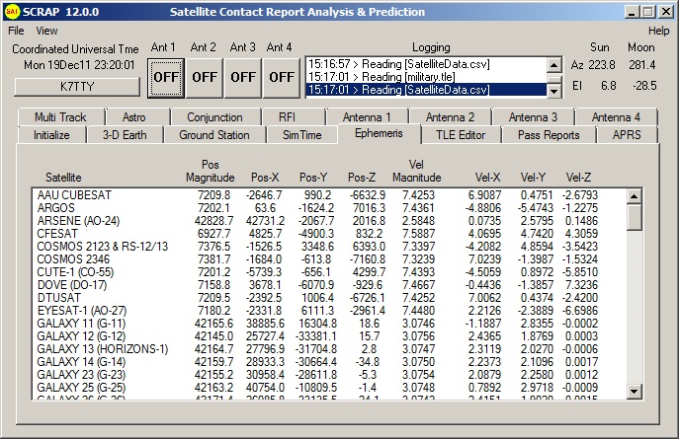Click the Vel-Z column header

tap(578, 178)
